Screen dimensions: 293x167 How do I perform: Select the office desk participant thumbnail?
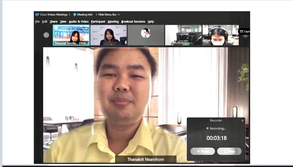tap(183, 35)
